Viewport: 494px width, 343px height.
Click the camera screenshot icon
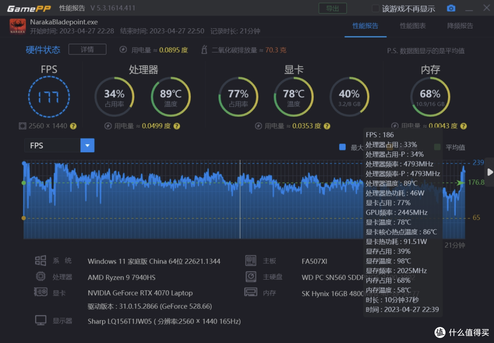[451, 8]
